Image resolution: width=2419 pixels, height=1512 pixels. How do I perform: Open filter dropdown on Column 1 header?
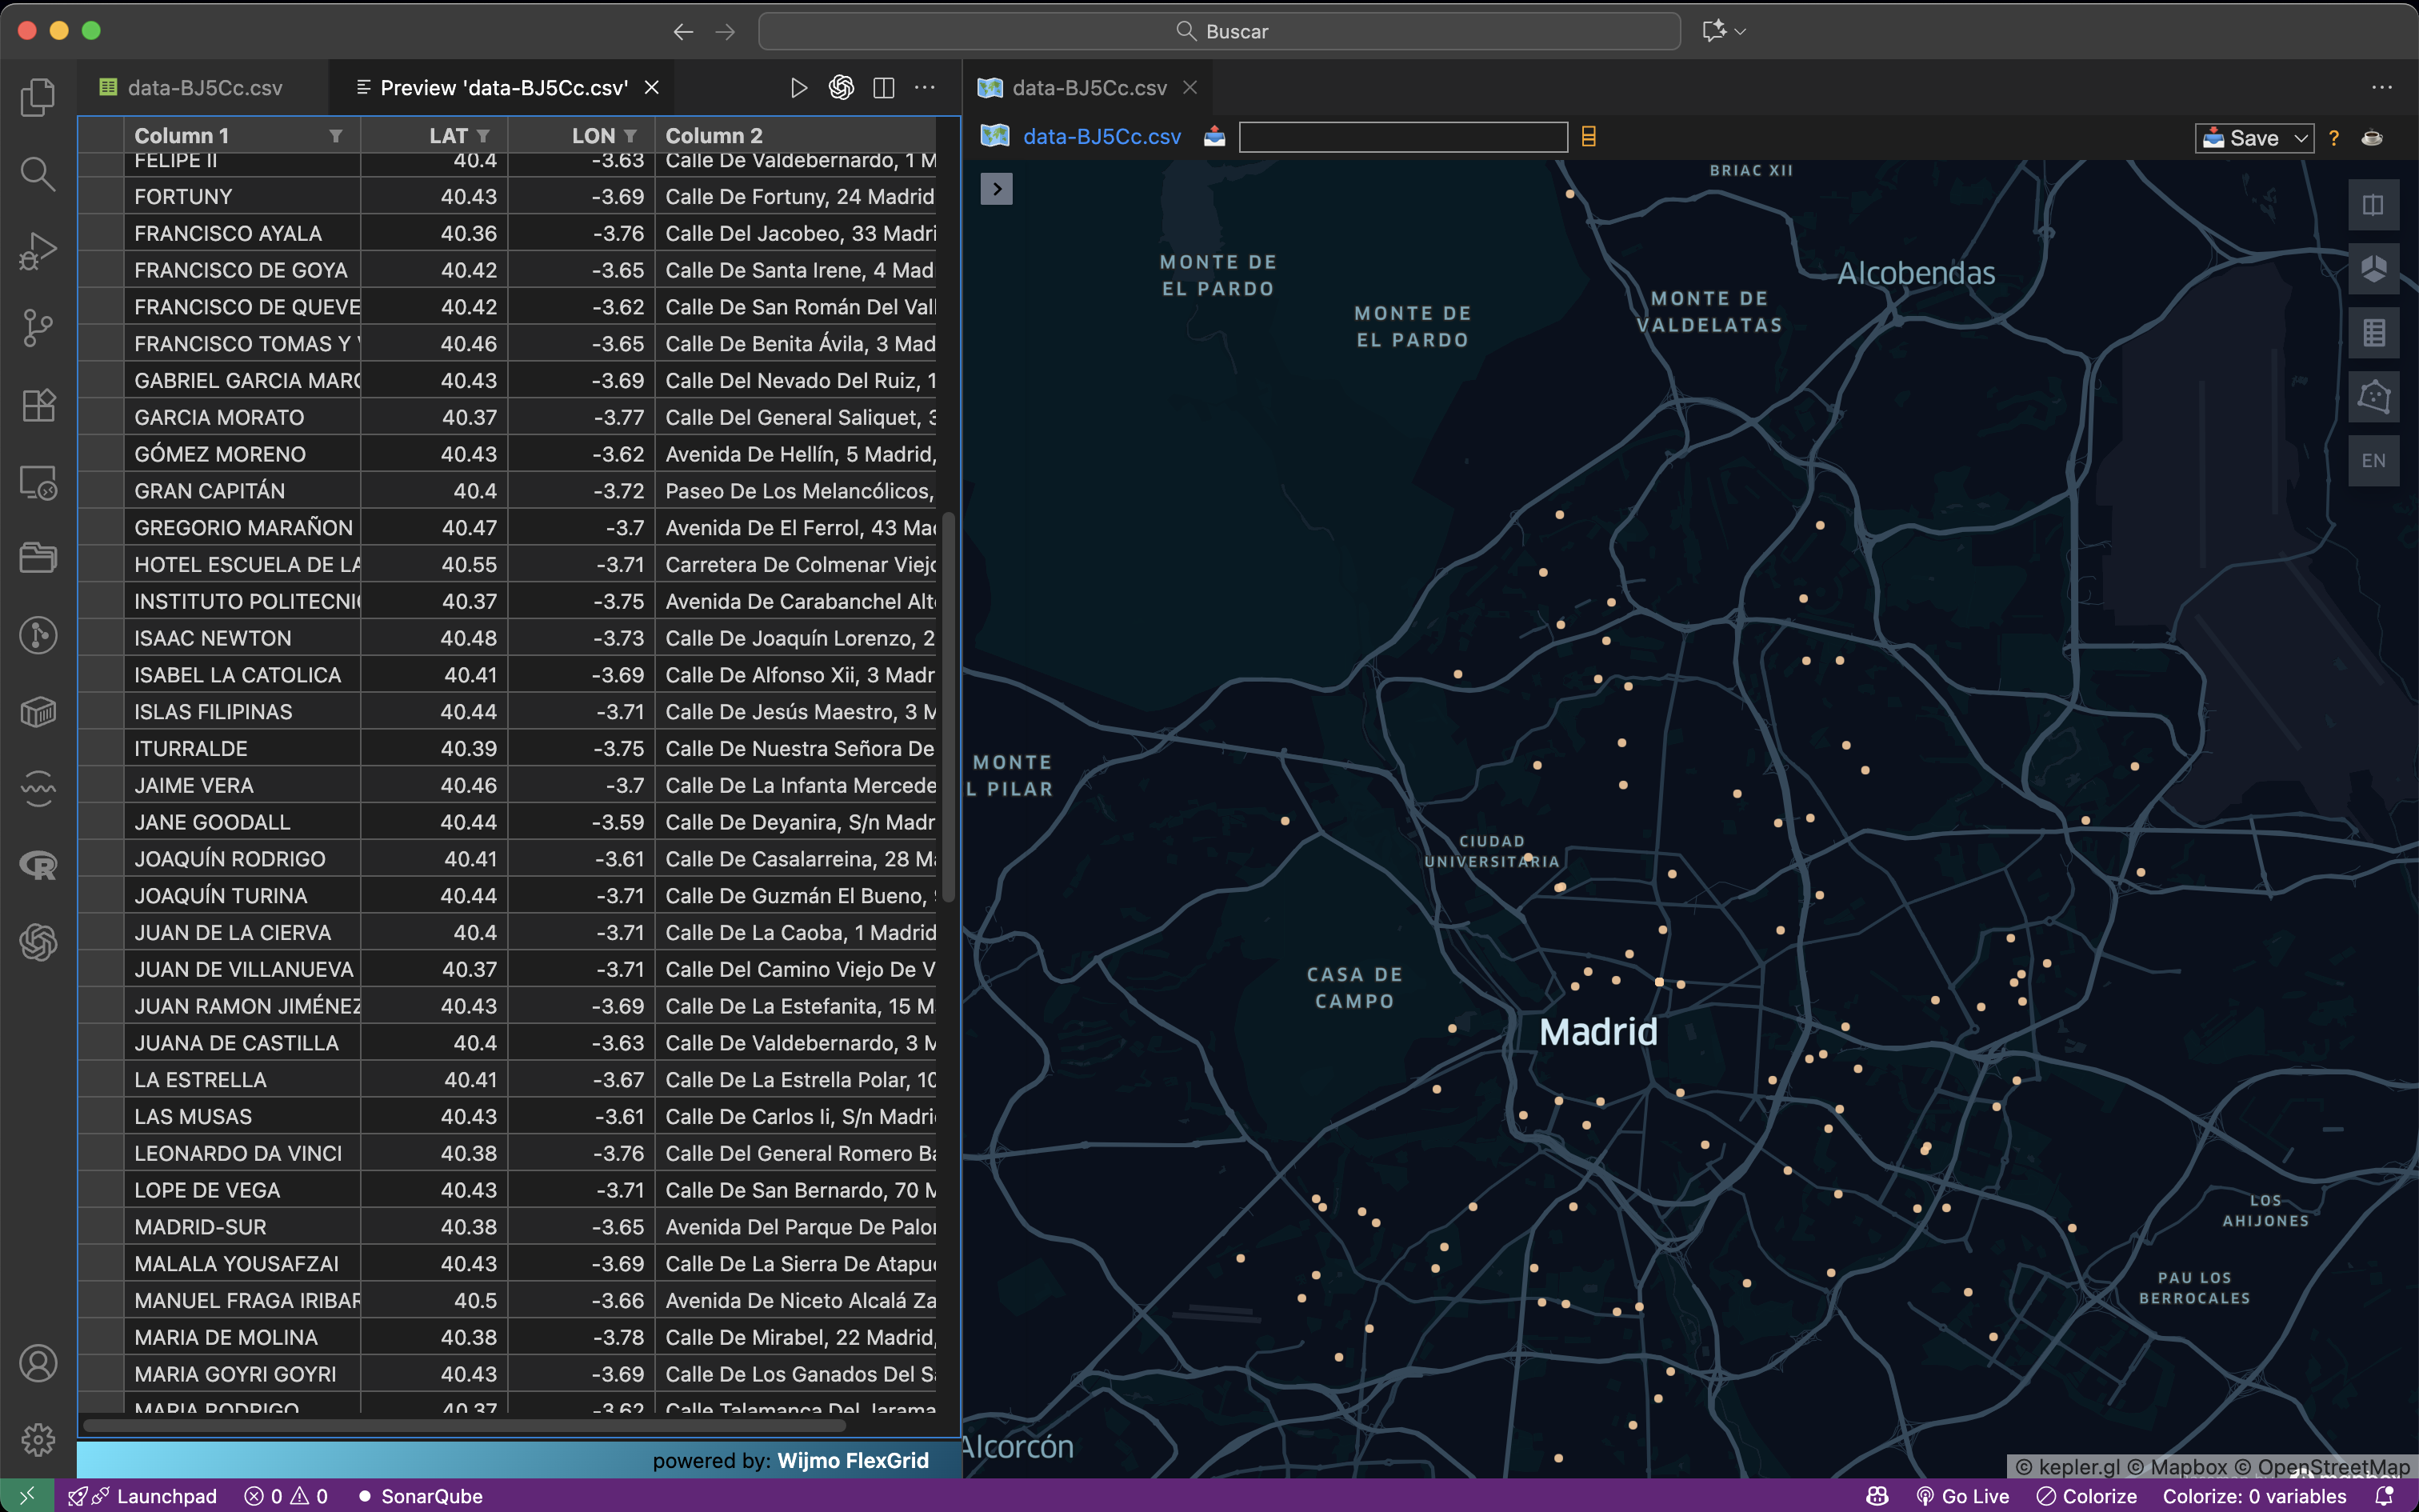pos(336,136)
